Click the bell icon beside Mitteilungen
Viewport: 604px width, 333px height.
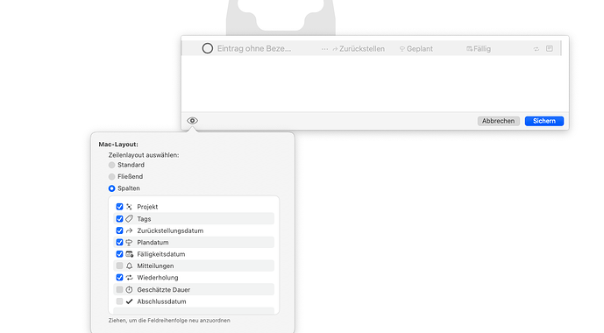tap(129, 266)
